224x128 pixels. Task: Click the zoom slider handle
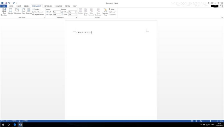pos(211,121)
